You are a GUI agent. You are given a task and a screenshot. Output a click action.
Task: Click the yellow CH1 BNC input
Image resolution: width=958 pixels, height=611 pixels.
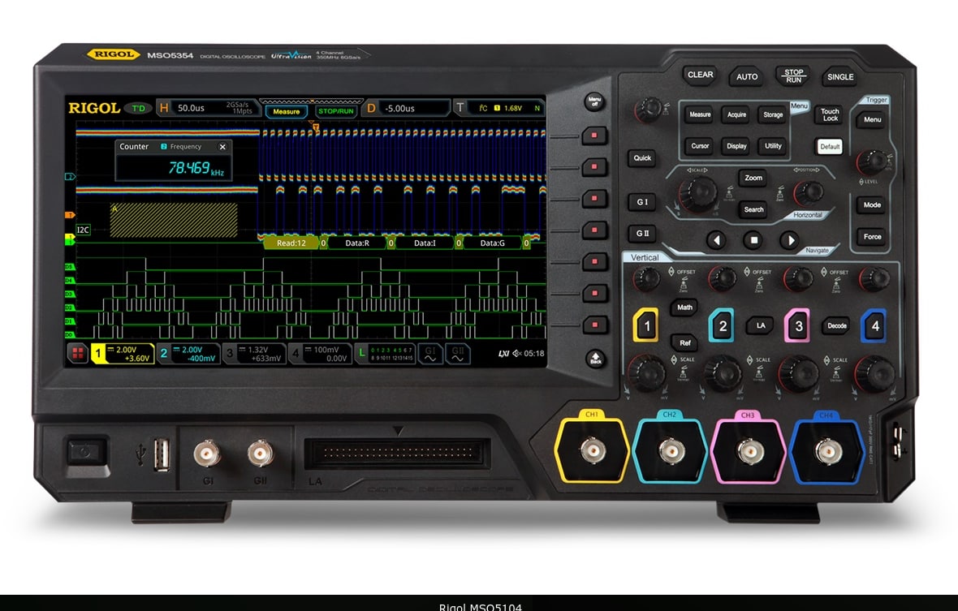592,450
